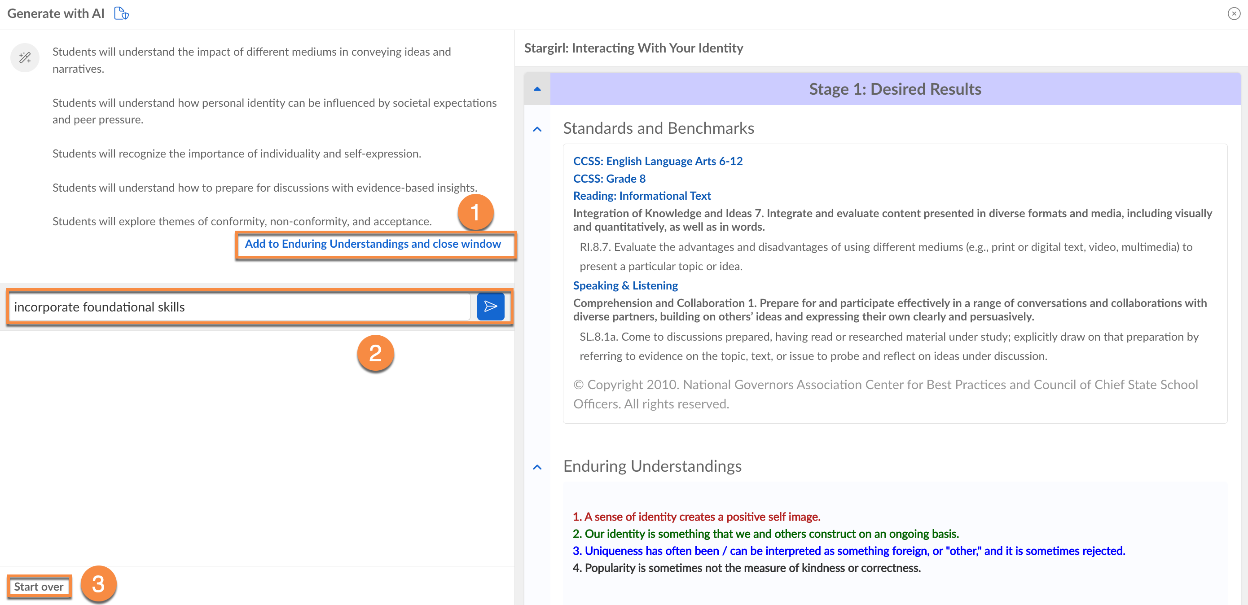Open CCSS: English Language Arts 6-12 link
1248x605 pixels.
(657, 161)
